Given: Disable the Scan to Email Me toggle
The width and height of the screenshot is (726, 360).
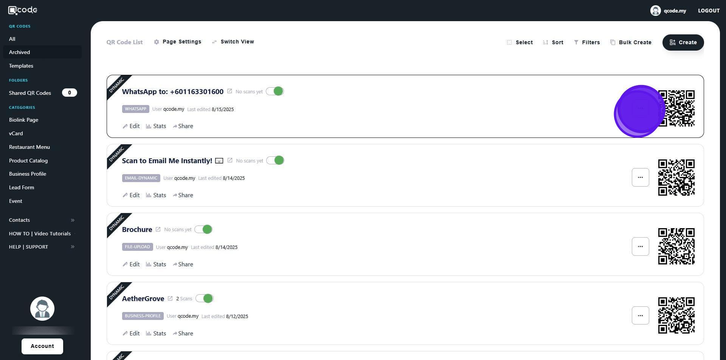Looking at the screenshot, I should 275,161.
